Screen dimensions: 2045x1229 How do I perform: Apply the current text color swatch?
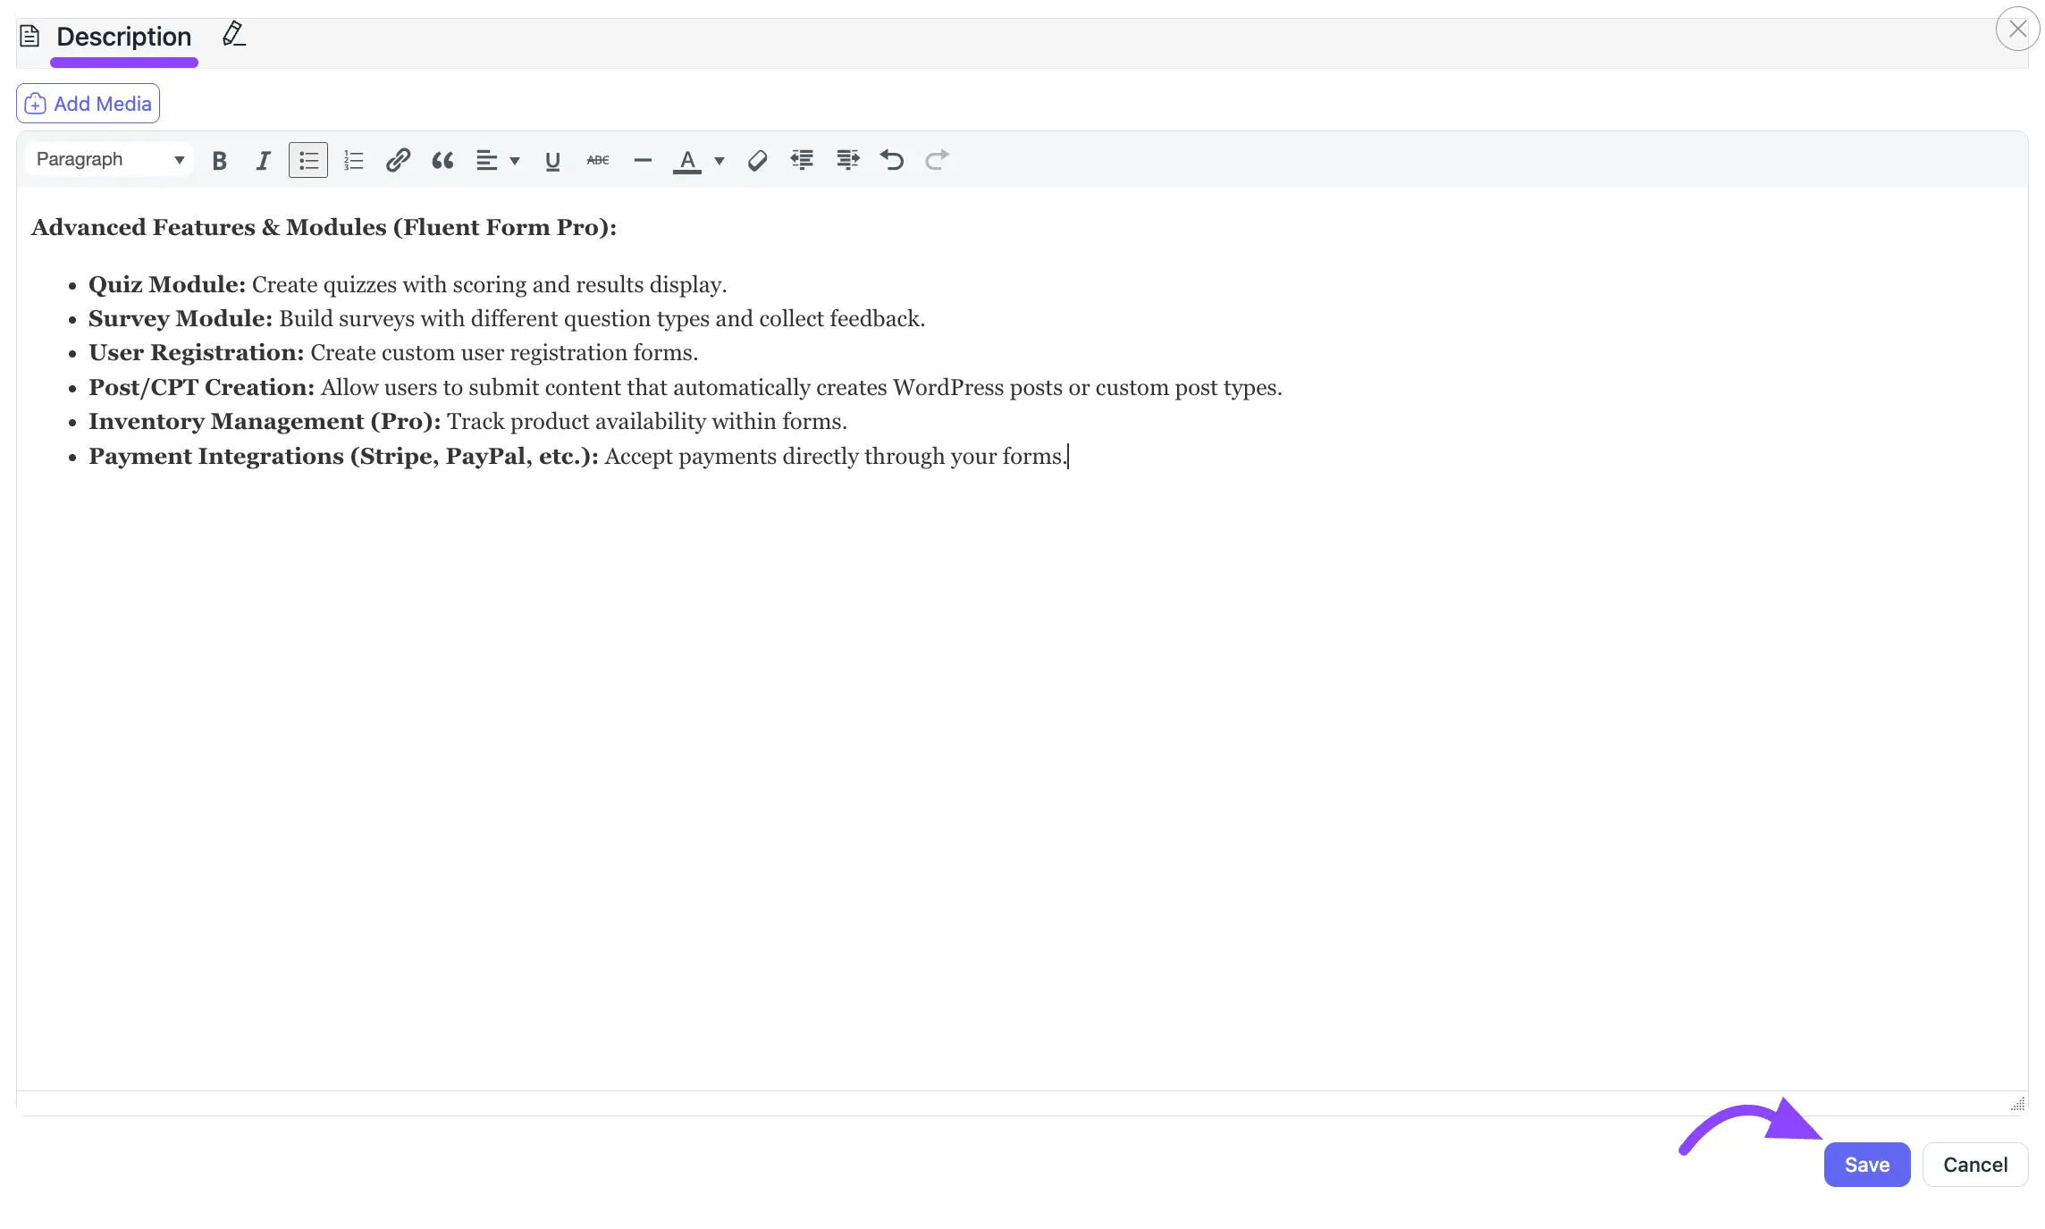(x=686, y=161)
